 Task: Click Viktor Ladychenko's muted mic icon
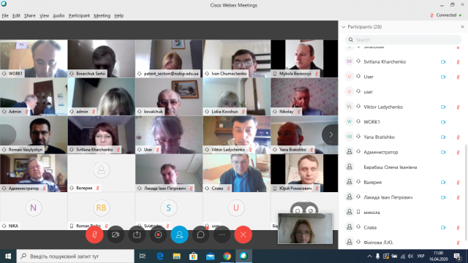[458, 107]
